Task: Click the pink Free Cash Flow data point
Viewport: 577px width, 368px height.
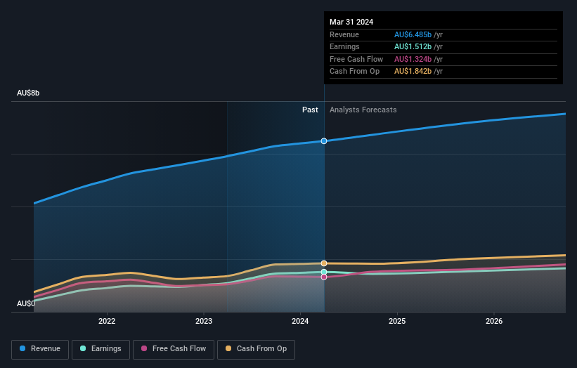Action: tap(324, 277)
